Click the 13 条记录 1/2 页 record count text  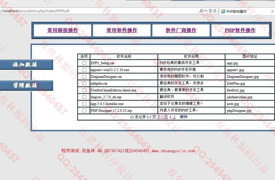point(143,117)
